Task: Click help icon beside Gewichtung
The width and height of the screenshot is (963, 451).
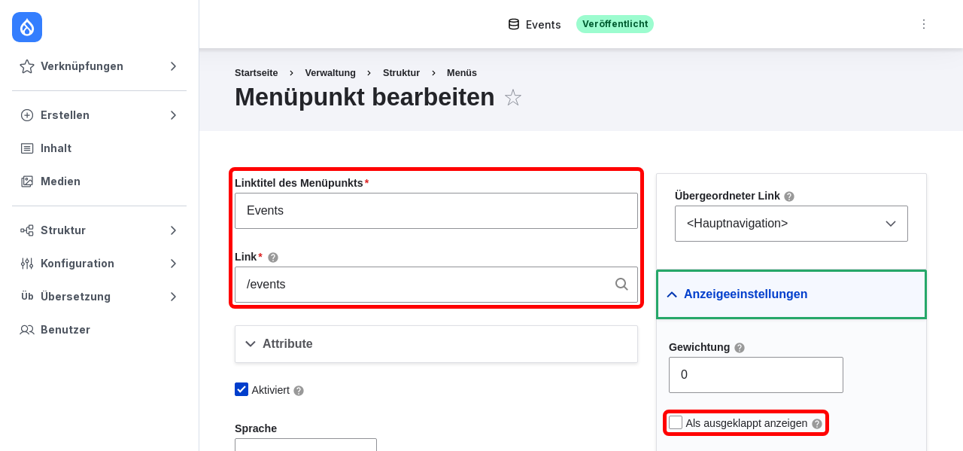Action: (740, 348)
